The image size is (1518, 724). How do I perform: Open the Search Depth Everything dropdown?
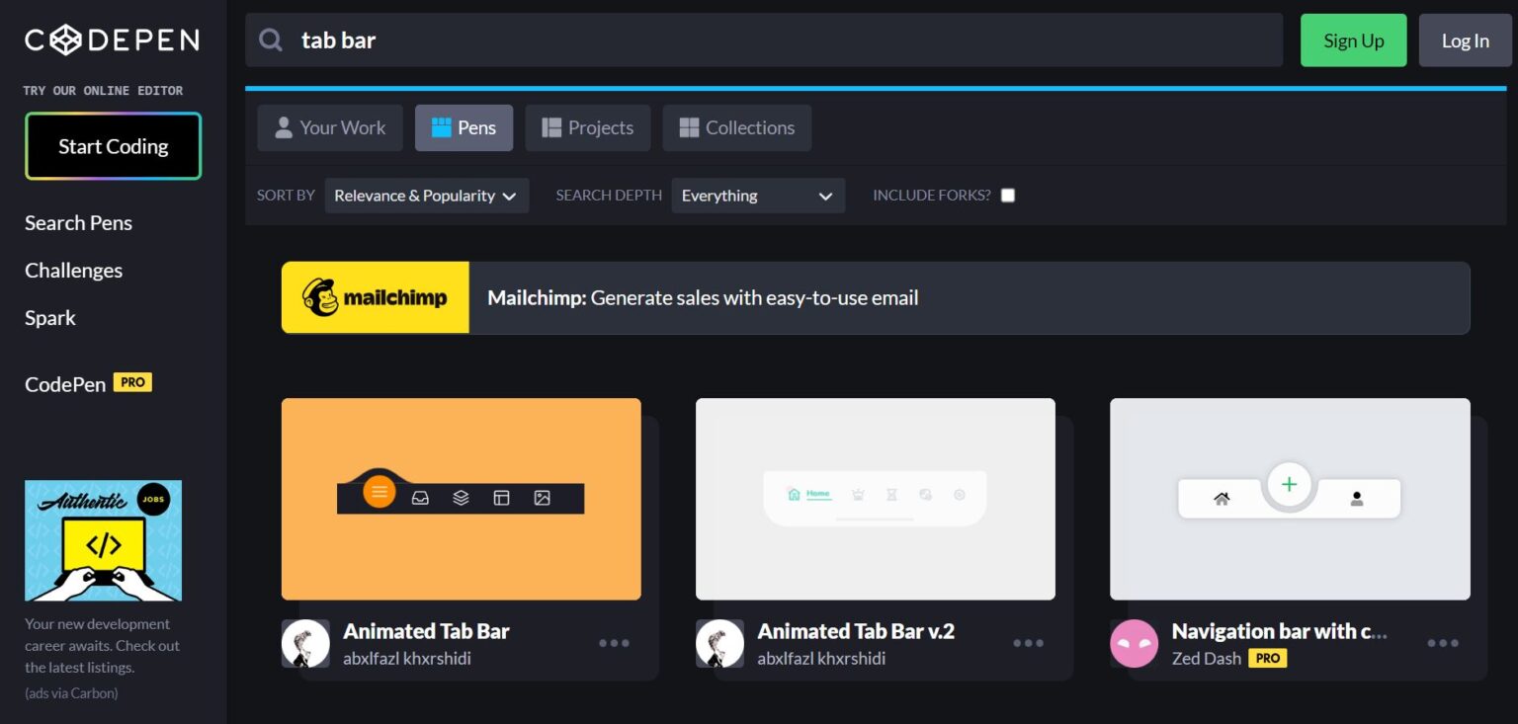tap(757, 195)
